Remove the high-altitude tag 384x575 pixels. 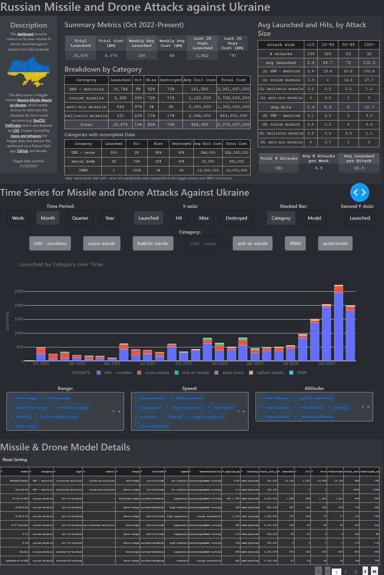[x=261, y=416]
